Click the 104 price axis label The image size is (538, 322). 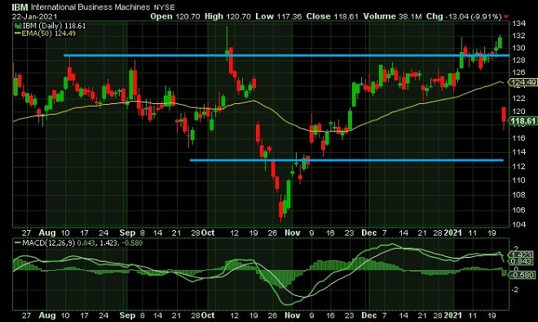pyautogui.click(x=518, y=224)
